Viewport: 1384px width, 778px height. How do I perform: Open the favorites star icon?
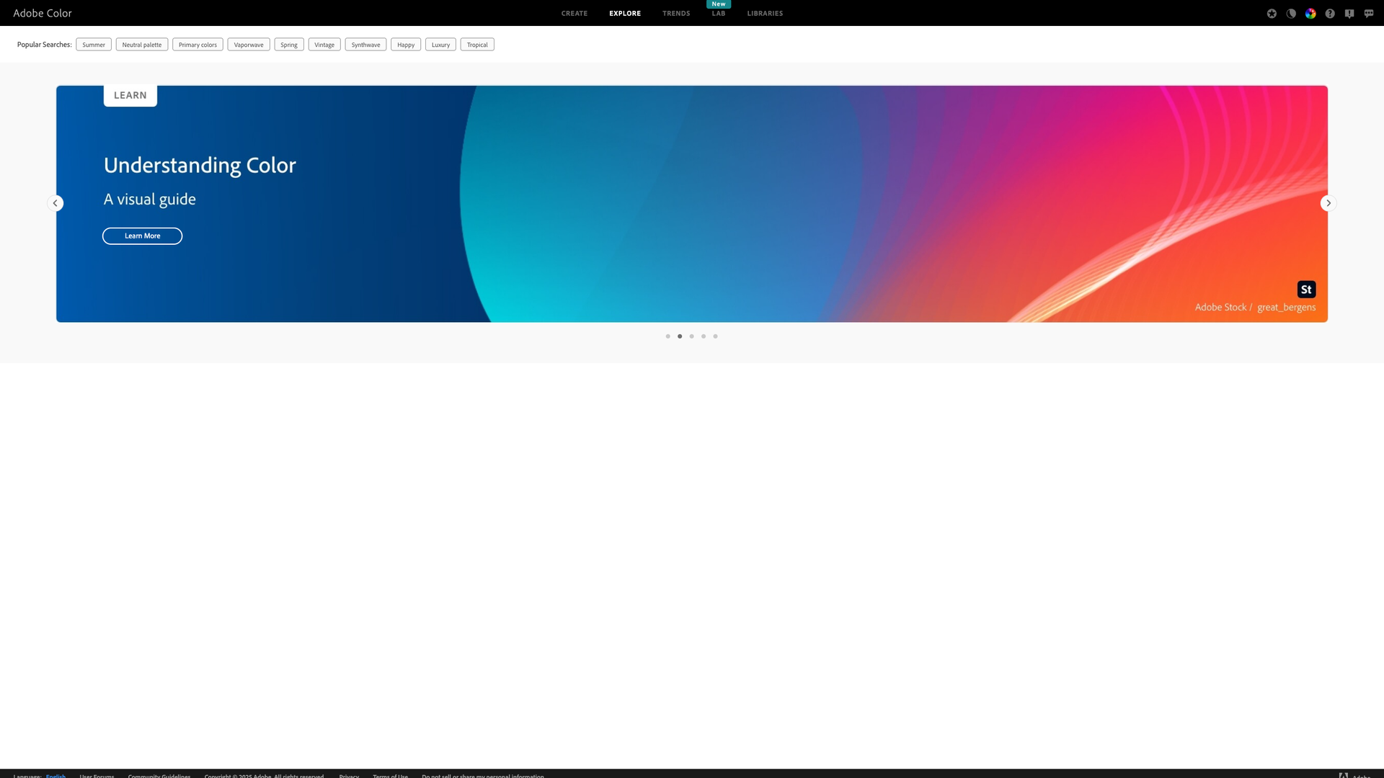tap(1272, 13)
